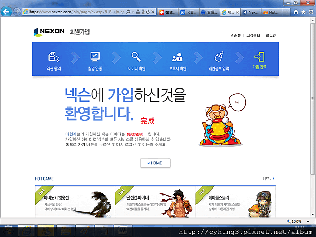Click the 약관 동의 step icon
Screen dimensions: 316x237
pyautogui.click(x=54, y=57)
